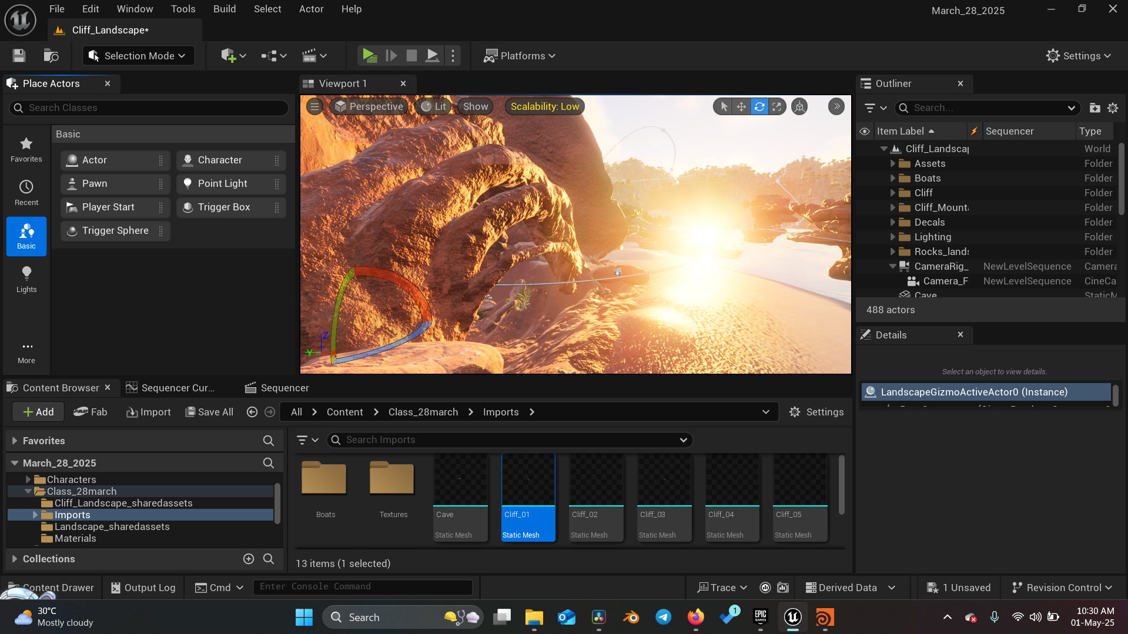
Task: Open the Tools menu
Action: (x=183, y=9)
